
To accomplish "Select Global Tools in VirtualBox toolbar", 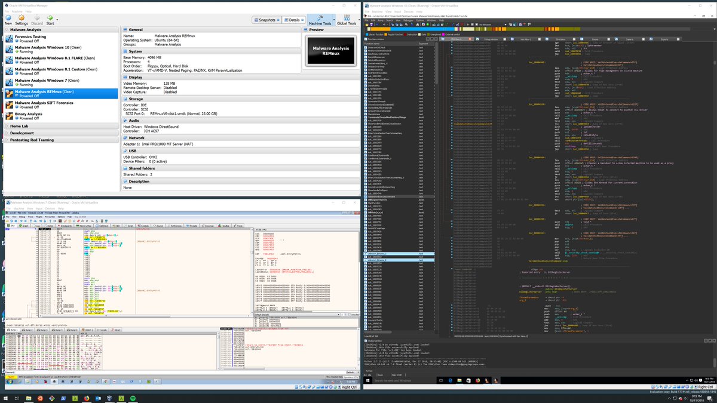I will click(x=347, y=19).
